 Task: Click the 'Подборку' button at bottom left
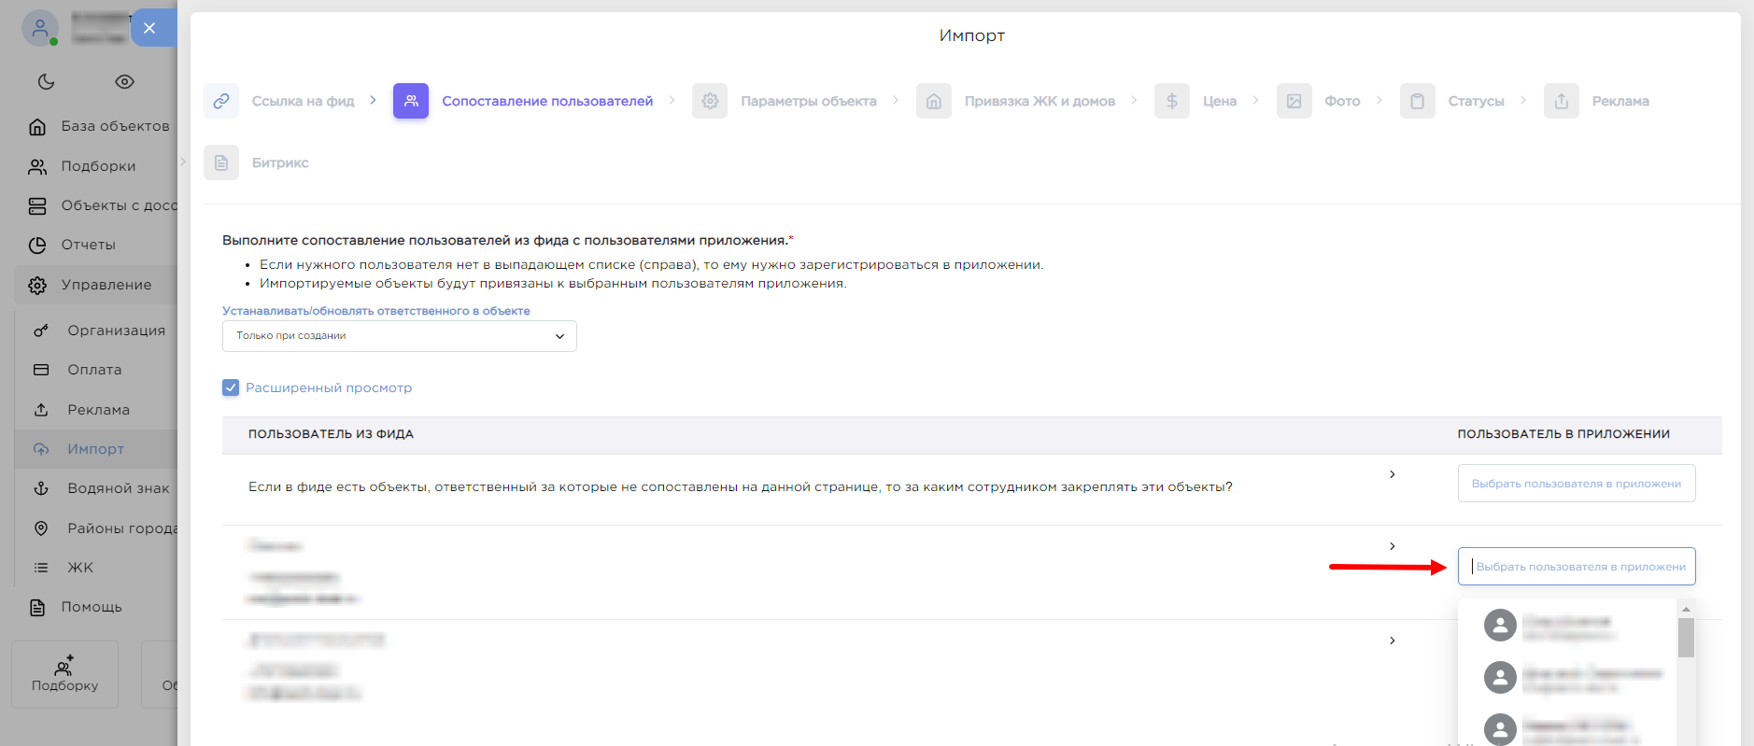click(64, 674)
